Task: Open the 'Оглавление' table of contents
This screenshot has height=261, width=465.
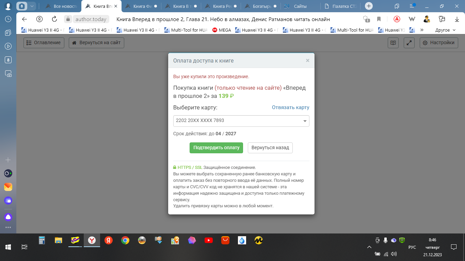Action: 44,43
